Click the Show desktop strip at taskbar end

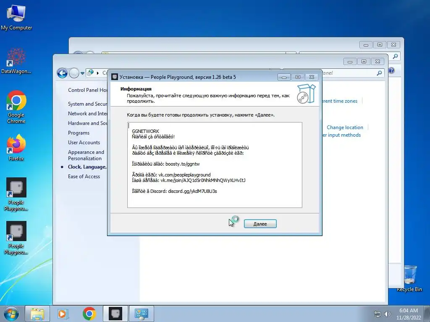tap(427, 314)
